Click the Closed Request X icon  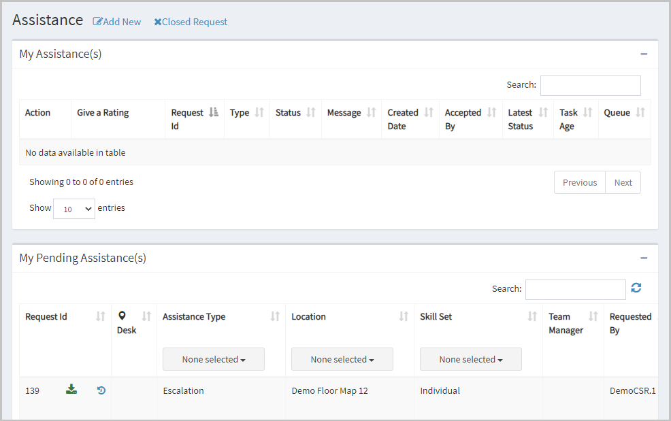click(158, 22)
